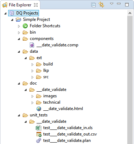The image size is (134, 144).
Task: Click the unit_tests folder icon
Action: coord(25,115)
